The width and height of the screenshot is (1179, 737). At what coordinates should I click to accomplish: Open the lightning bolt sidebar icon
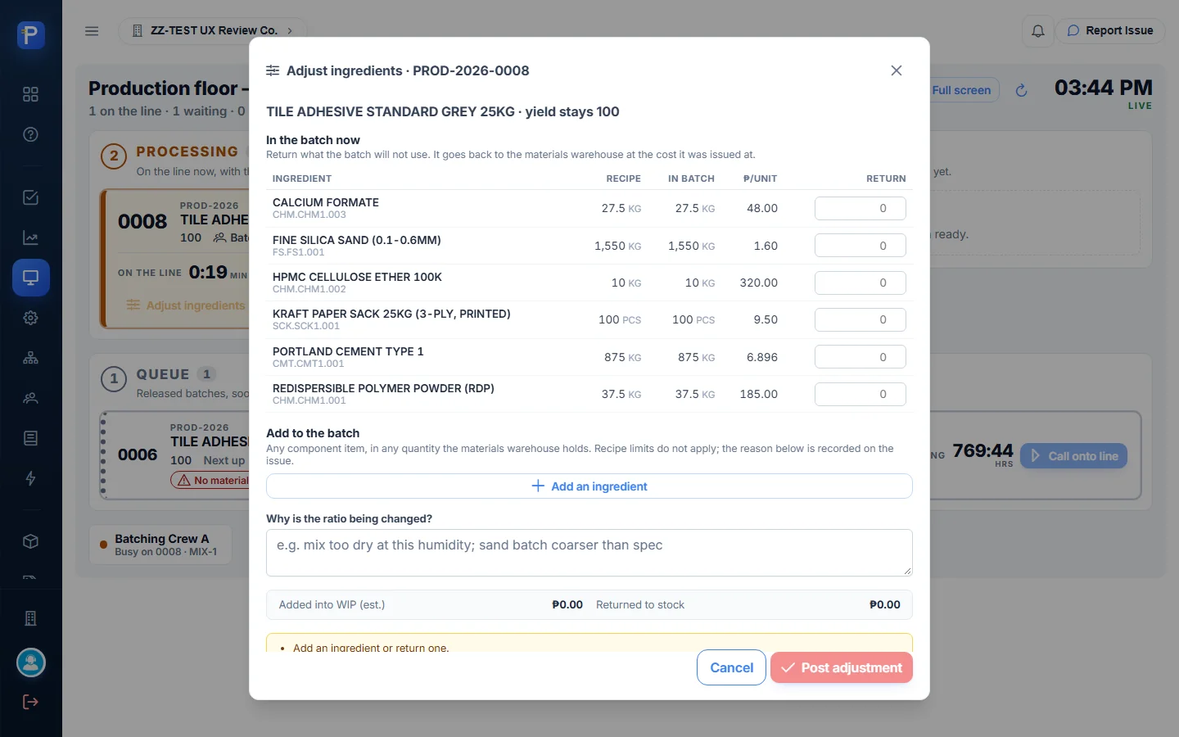coord(30,478)
